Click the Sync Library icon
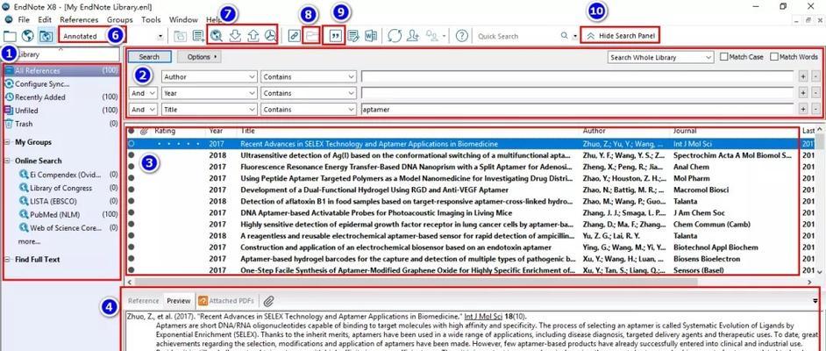Viewport: 826px width, 351px height. (395, 36)
